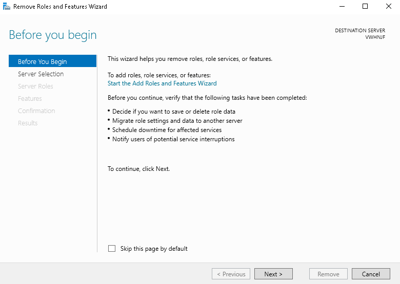Switch to the Features step

30,98
